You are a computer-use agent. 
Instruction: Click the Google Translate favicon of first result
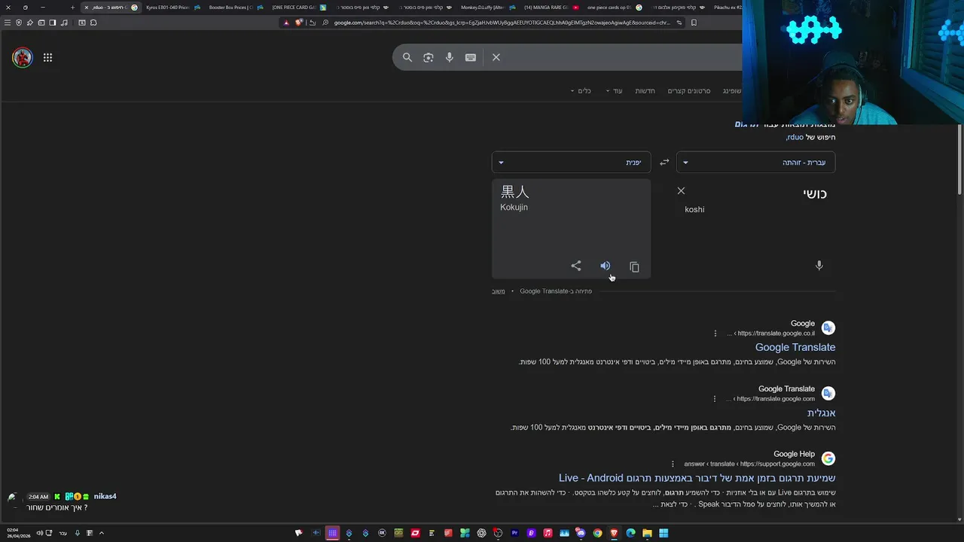click(828, 327)
